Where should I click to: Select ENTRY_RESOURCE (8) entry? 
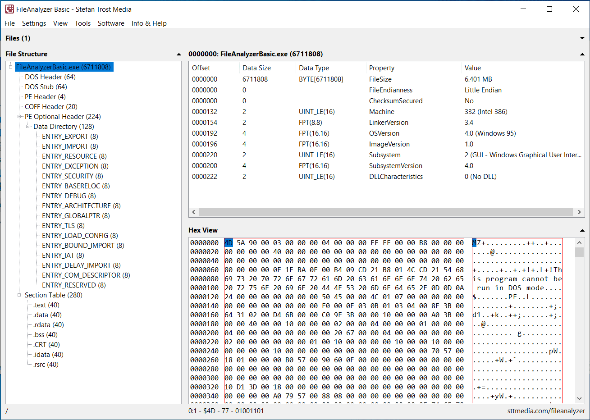point(74,156)
